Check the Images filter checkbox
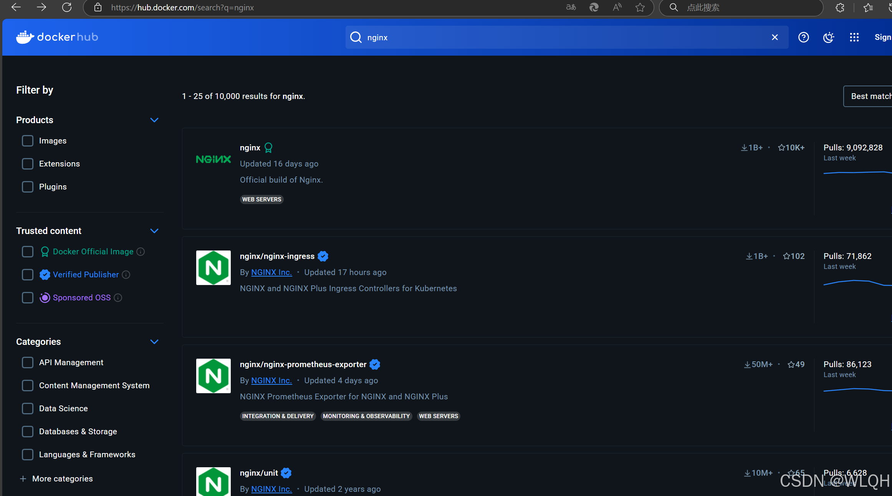This screenshot has height=496, width=892. 28,141
